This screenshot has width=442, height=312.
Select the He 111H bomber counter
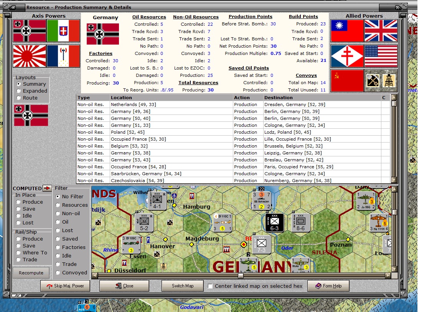tap(379, 222)
